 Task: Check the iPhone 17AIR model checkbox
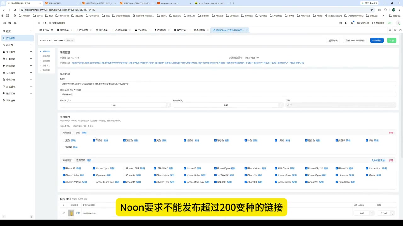(x=124, y=168)
